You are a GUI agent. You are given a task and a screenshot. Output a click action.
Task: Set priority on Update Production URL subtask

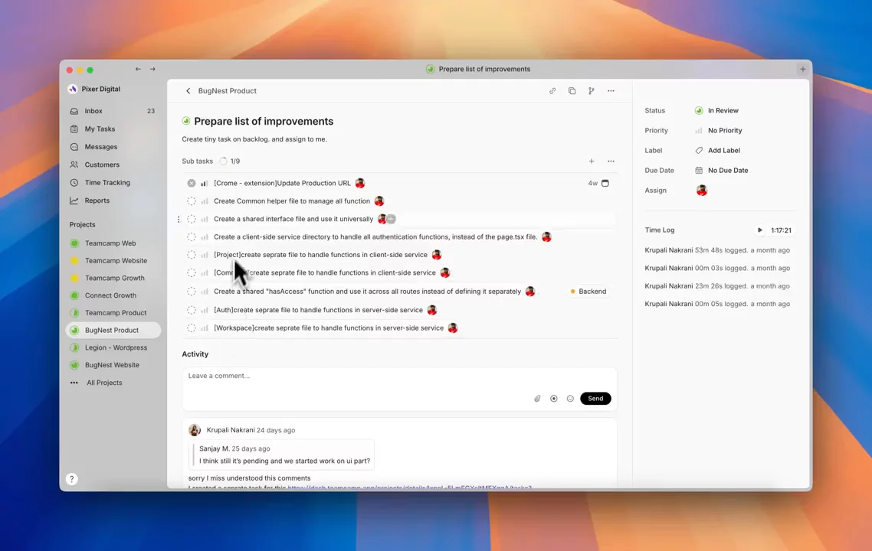click(x=204, y=183)
